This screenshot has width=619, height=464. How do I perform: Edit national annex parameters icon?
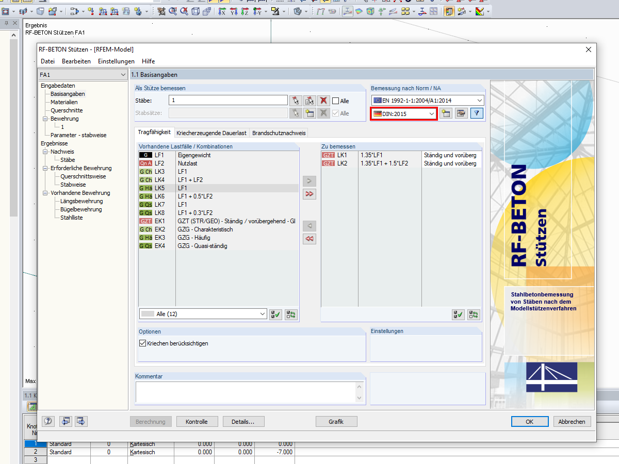click(x=461, y=113)
